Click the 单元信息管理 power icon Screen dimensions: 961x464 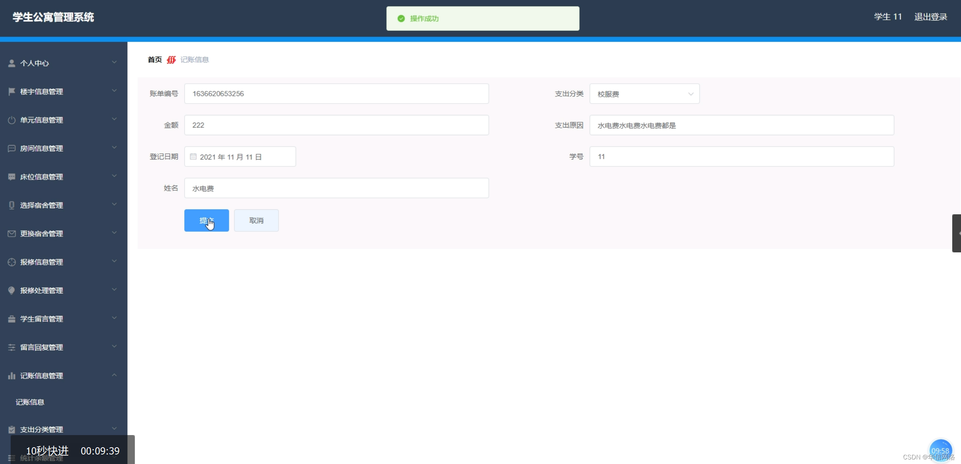click(x=11, y=120)
